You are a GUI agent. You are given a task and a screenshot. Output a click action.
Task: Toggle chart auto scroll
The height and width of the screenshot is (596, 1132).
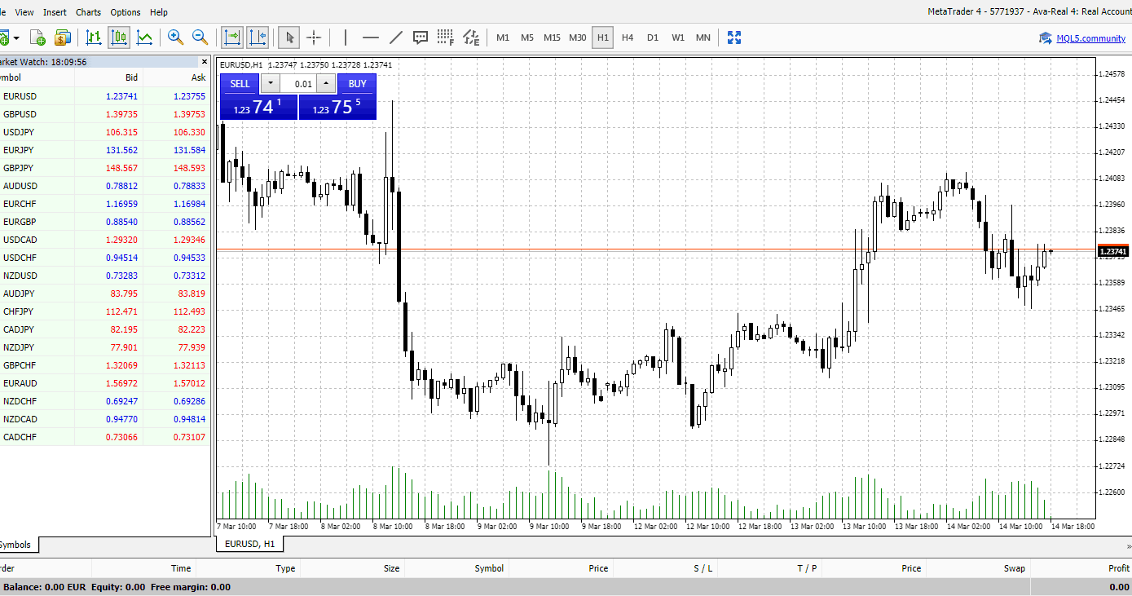coord(232,38)
